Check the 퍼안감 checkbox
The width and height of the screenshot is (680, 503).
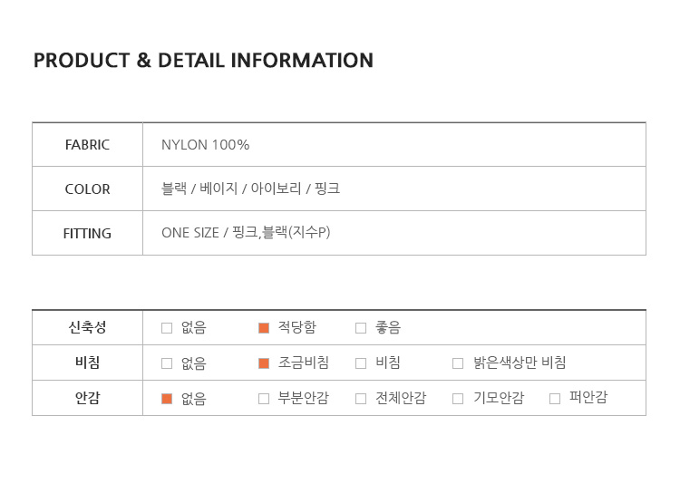[x=555, y=399]
